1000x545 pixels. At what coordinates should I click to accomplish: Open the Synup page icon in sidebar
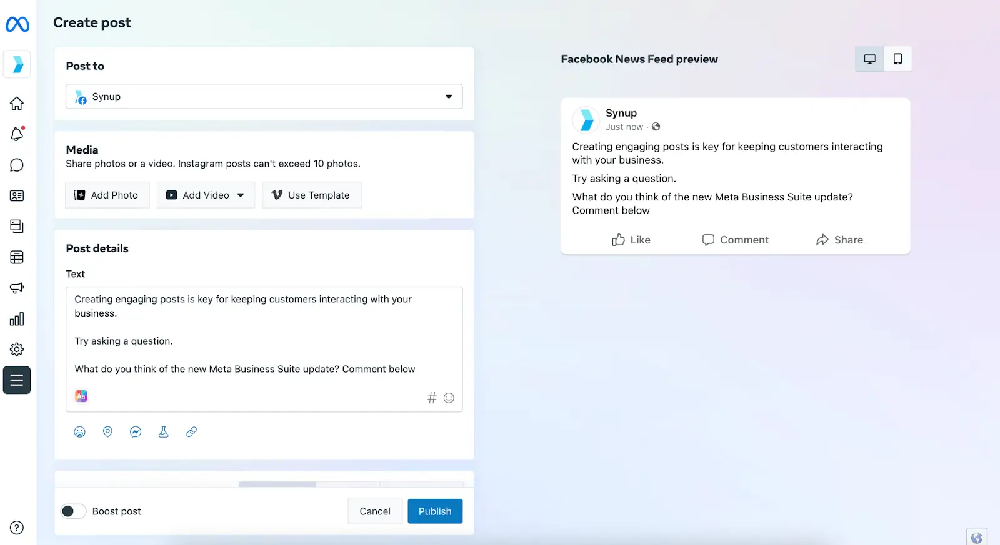click(x=17, y=64)
